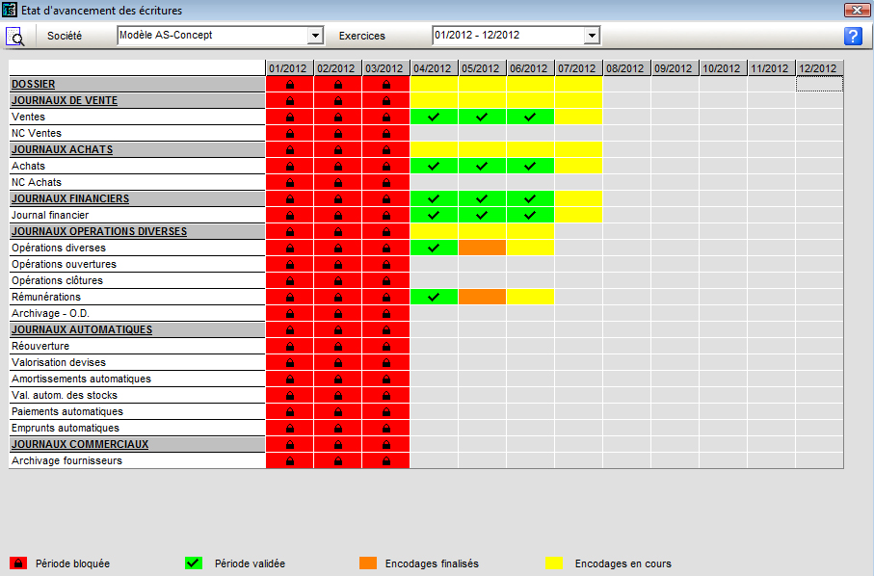Click lock icon for Amortissements automatiques in 03/2012
Image resolution: width=874 pixels, height=576 pixels.
(386, 380)
